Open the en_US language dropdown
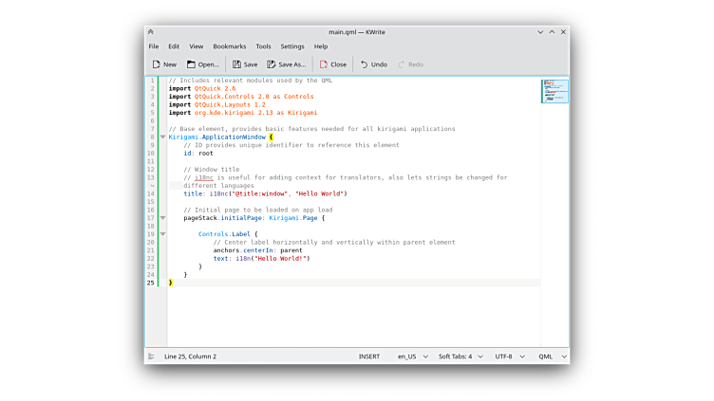The width and height of the screenshot is (714, 401). (x=412, y=356)
